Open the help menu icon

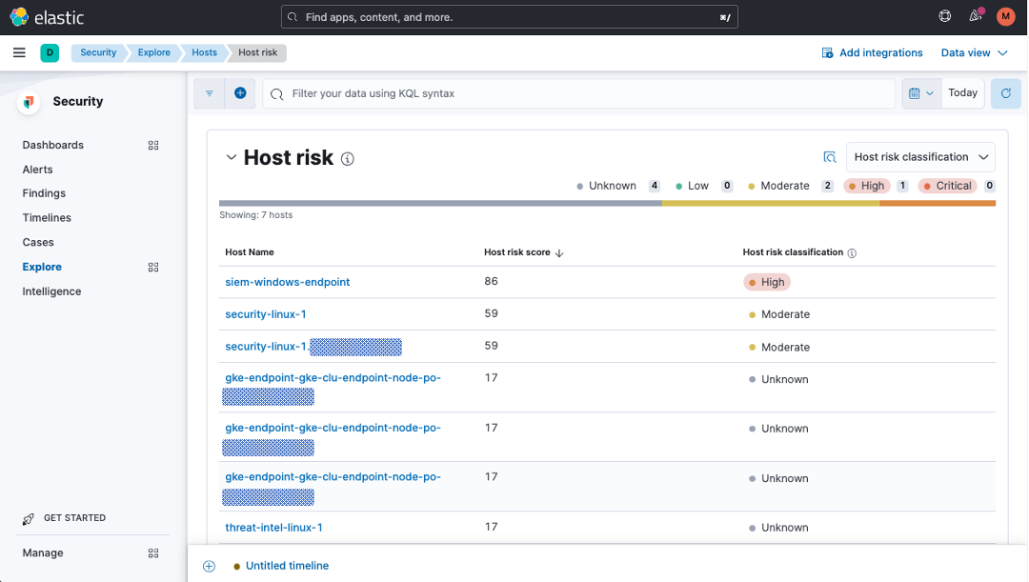(945, 16)
